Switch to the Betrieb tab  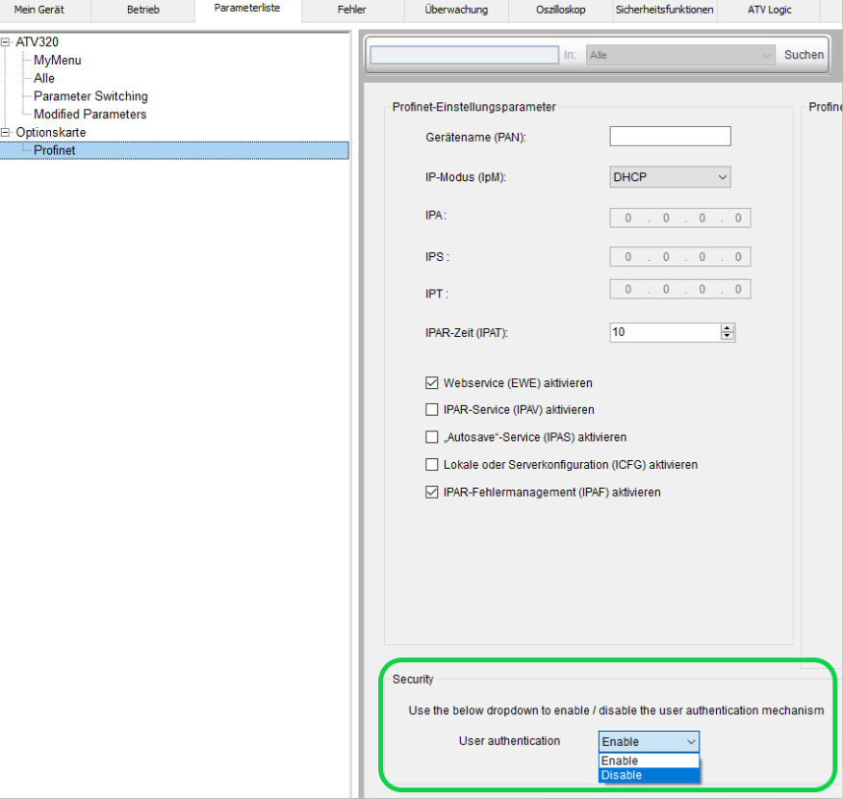(x=143, y=10)
